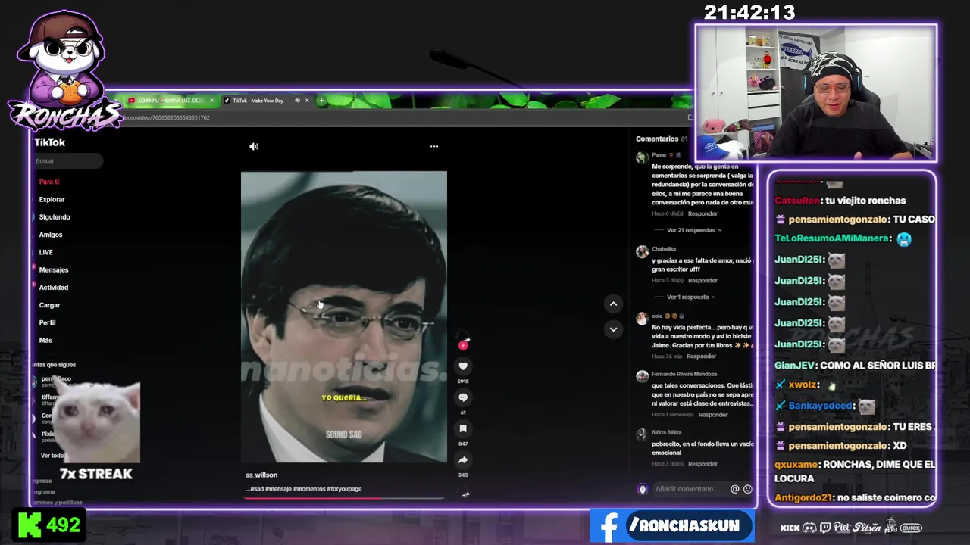Open comments using the speech bubble icon
970x545 pixels.
(x=463, y=397)
